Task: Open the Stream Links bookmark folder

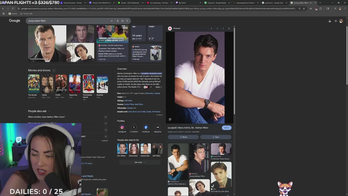Action: 26,13
